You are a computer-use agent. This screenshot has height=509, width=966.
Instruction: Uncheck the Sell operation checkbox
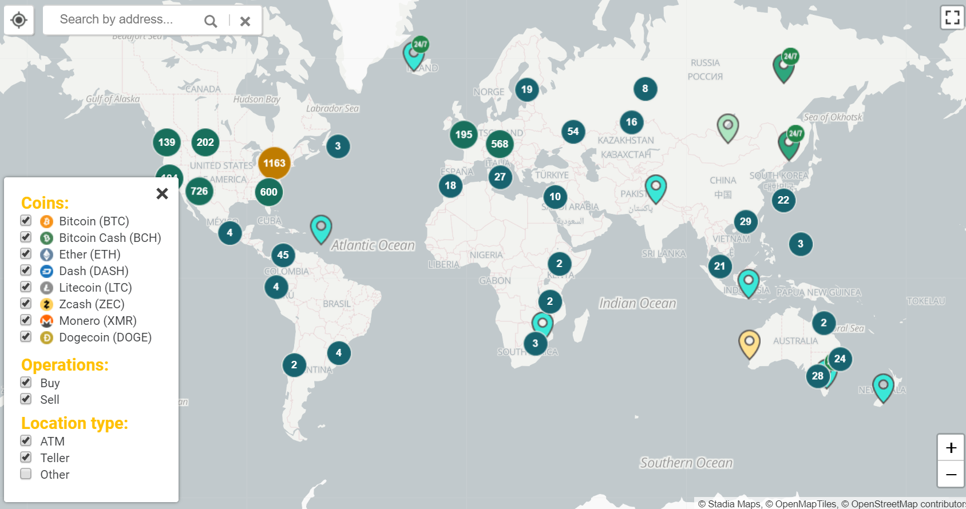pyautogui.click(x=26, y=399)
